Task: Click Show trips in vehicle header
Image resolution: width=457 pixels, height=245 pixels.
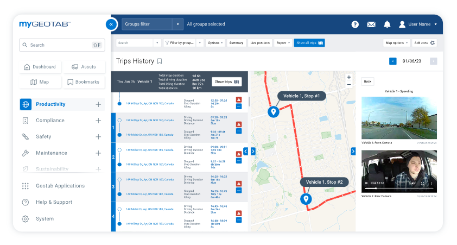Action: 227,81
